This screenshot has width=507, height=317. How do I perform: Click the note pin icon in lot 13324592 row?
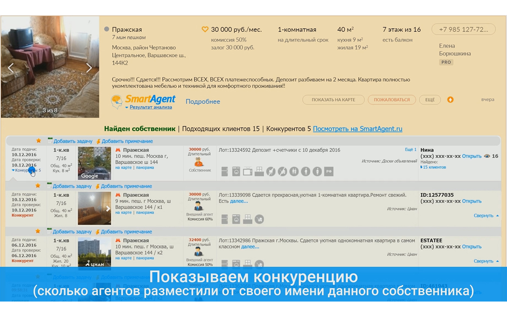(98, 141)
